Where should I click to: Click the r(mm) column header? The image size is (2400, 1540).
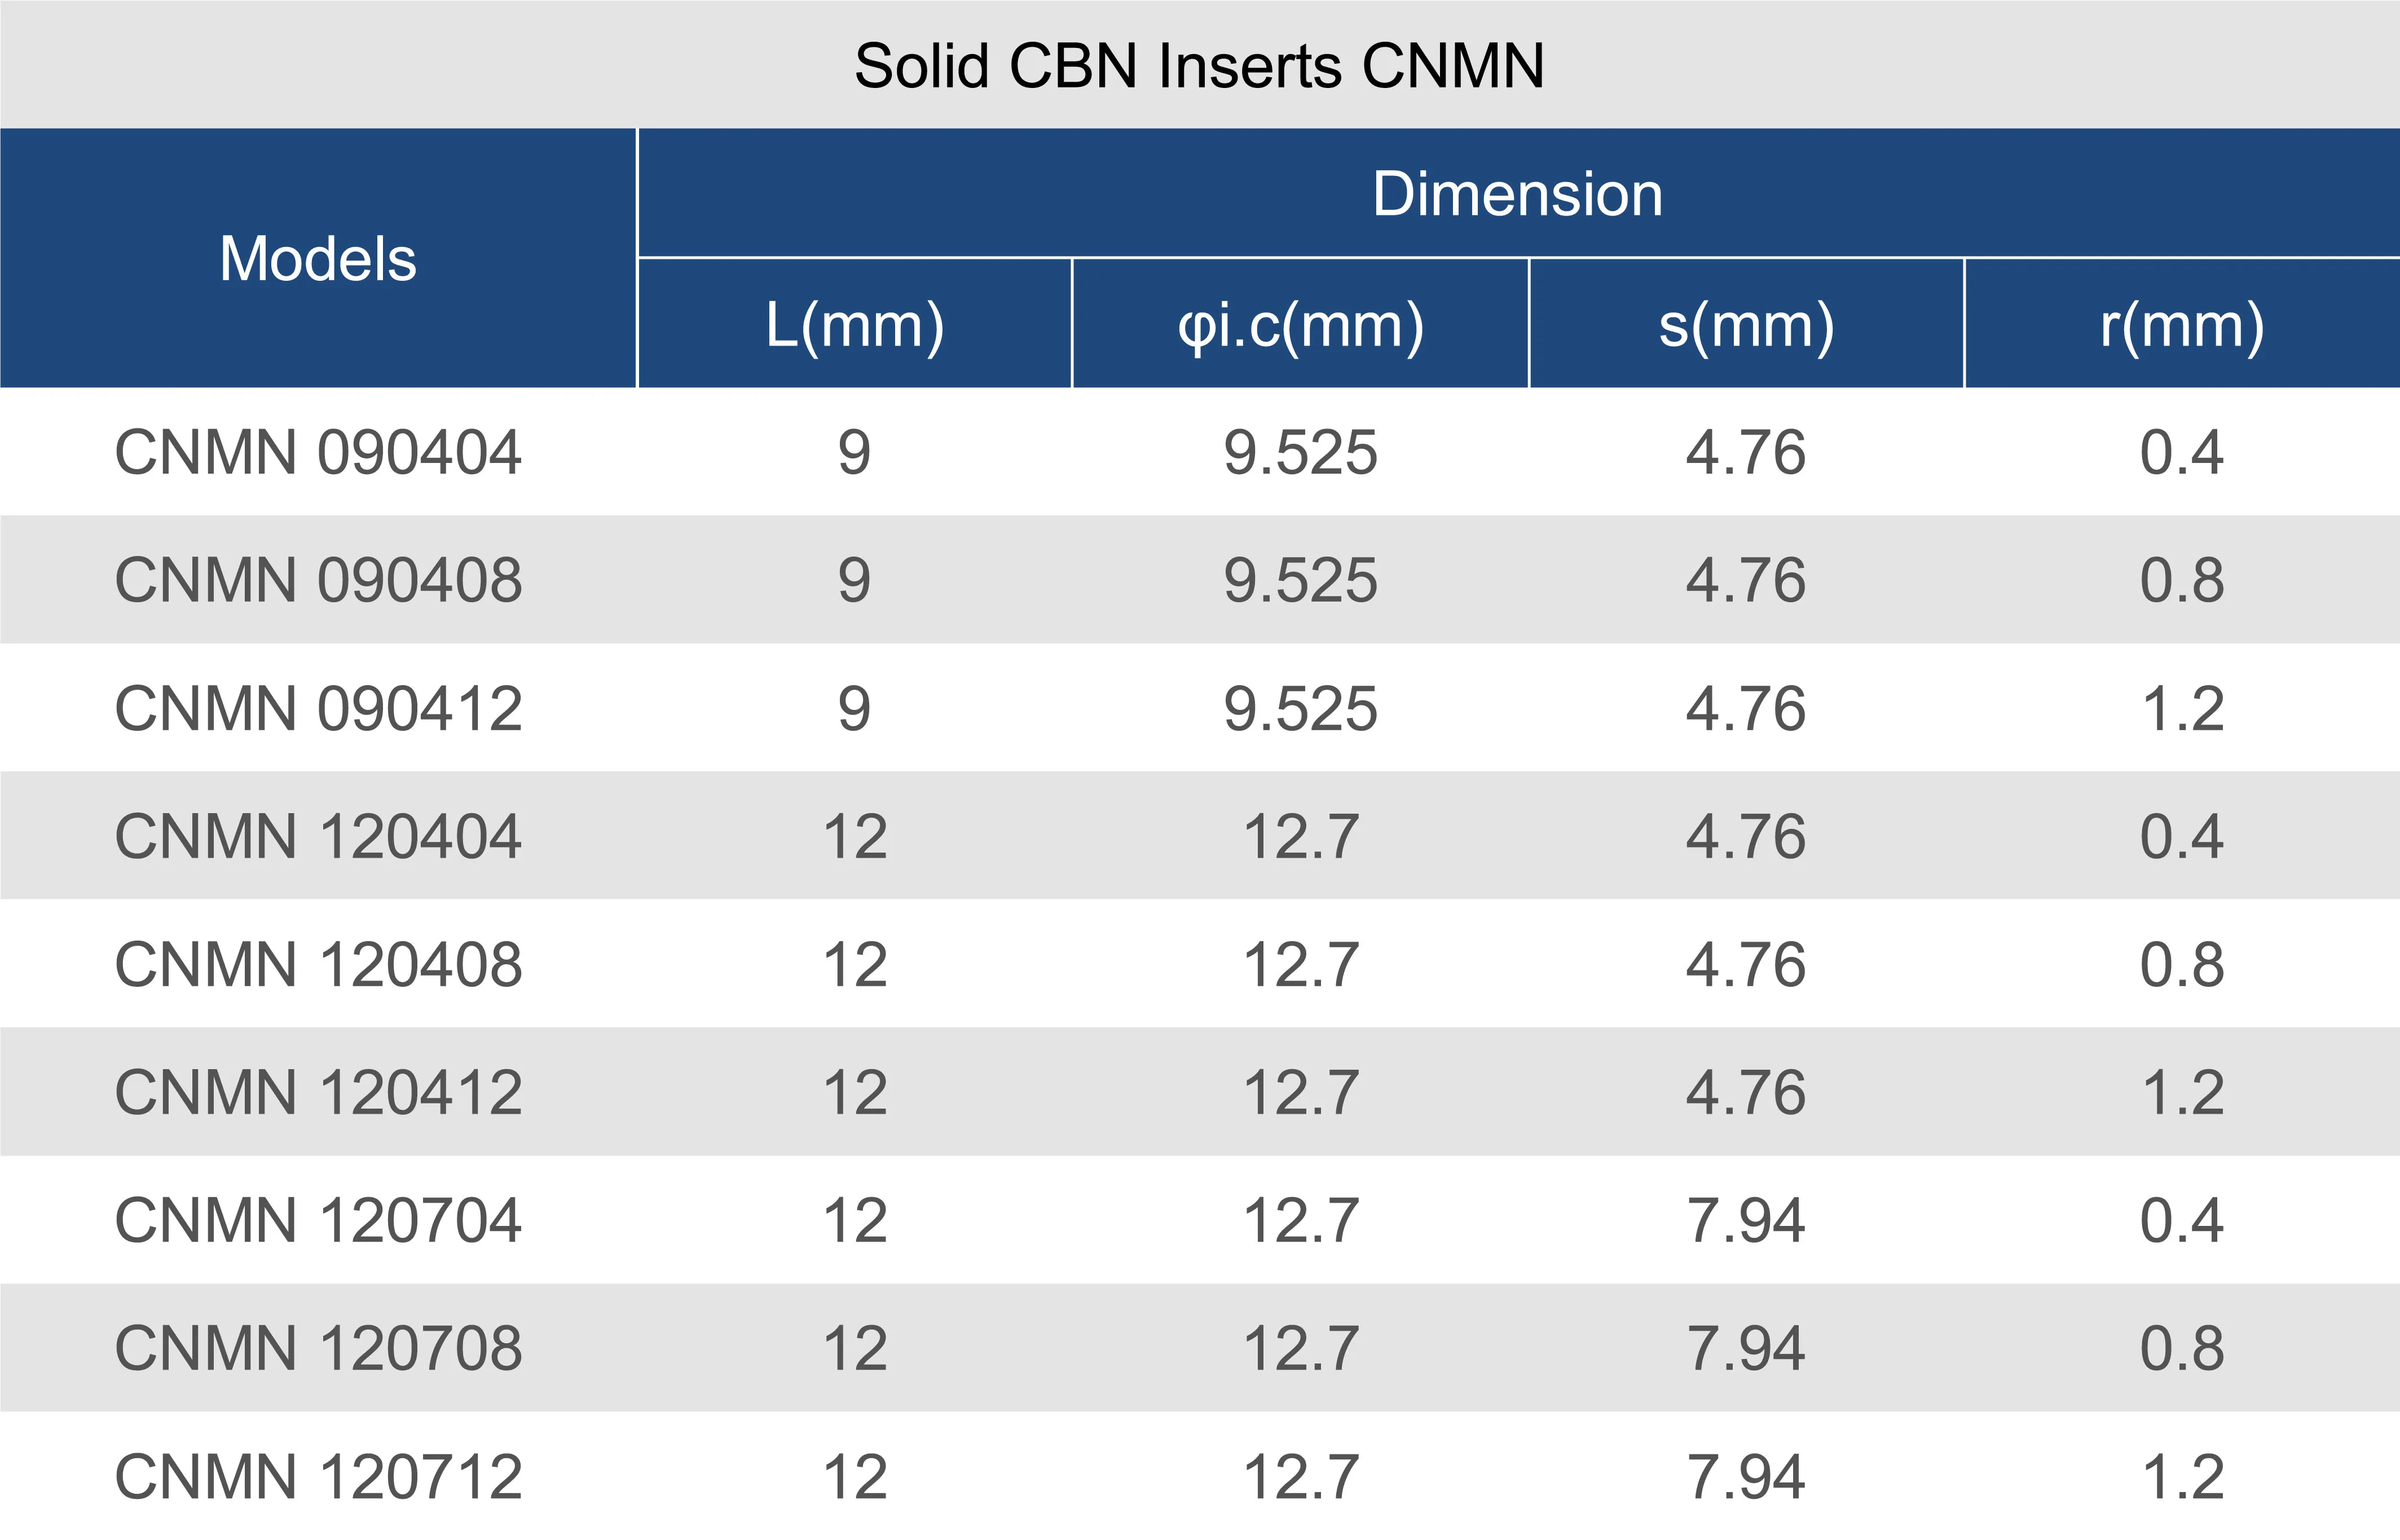(2182, 325)
